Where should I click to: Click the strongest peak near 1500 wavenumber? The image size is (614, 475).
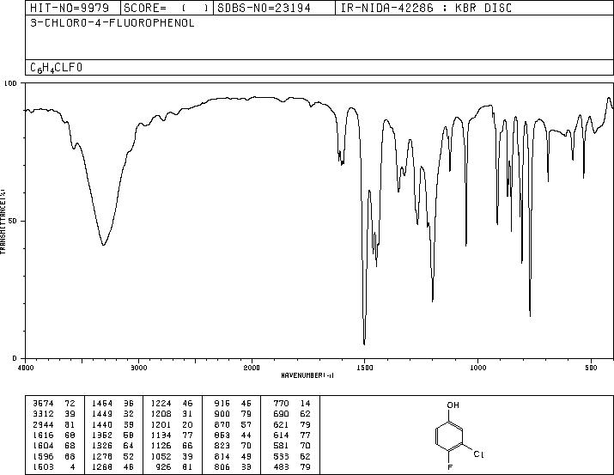364,344
